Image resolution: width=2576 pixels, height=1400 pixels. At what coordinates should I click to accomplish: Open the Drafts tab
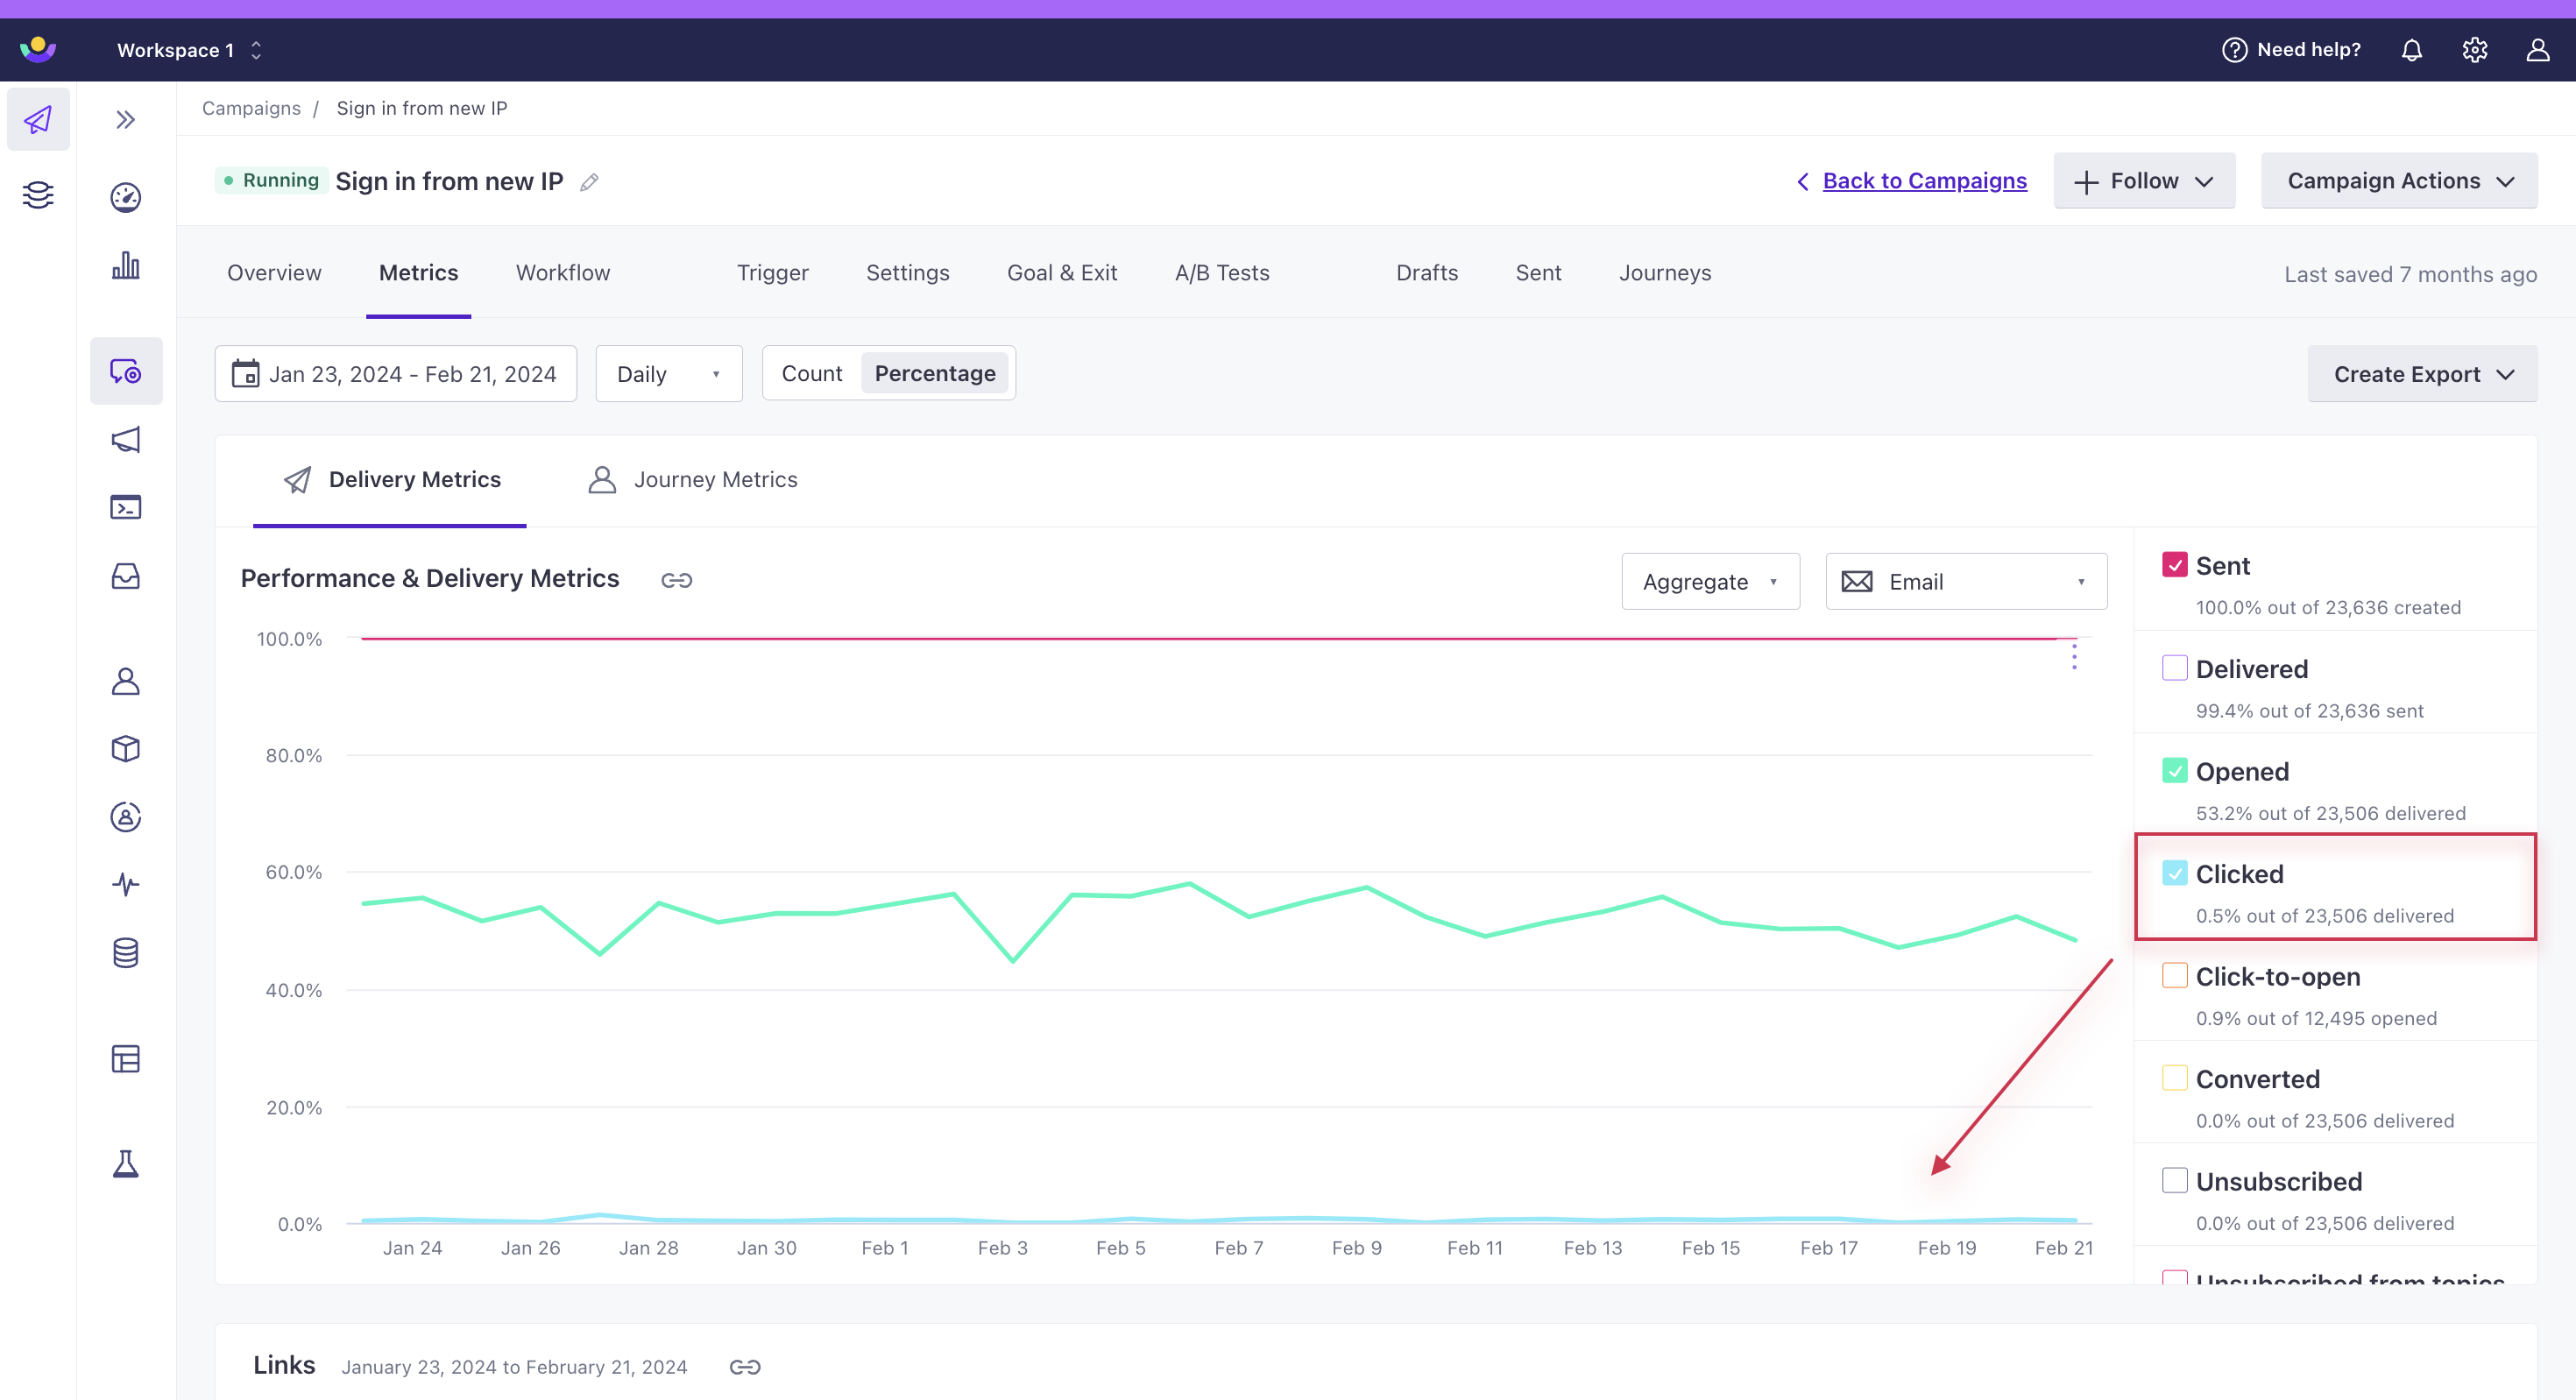pos(1427,273)
